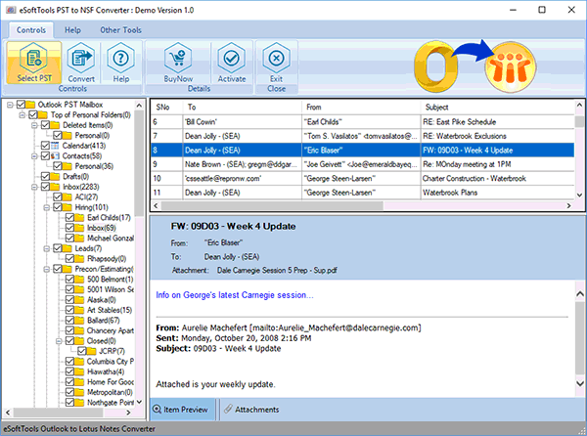Toggle the Hiring(101) checkbox
This screenshot has width=587, height=436.
(58, 207)
